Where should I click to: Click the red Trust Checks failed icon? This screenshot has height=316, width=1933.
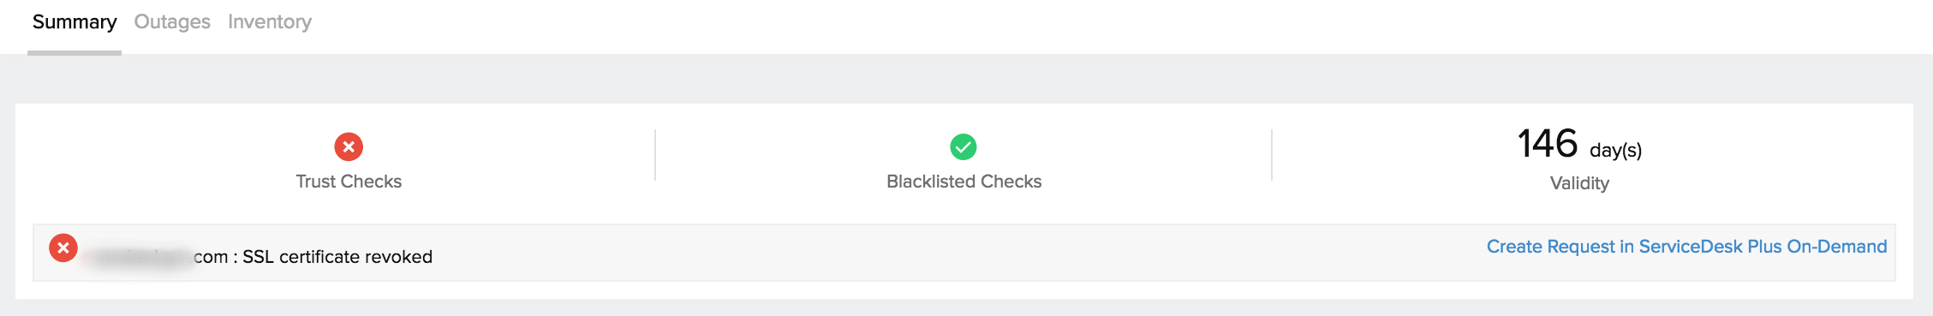click(349, 146)
